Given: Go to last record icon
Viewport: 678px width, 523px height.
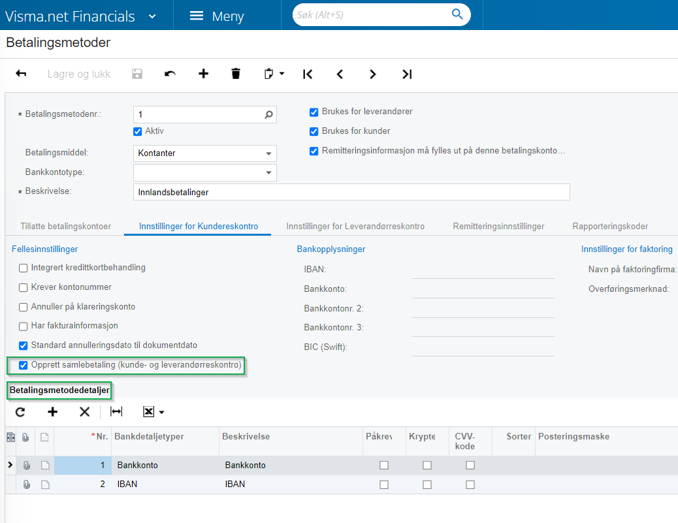Looking at the screenshot, I should pos(406,74).
